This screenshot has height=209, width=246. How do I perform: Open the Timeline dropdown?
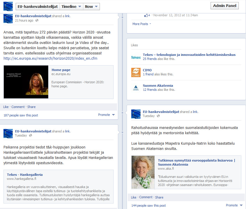pos(71,7)
